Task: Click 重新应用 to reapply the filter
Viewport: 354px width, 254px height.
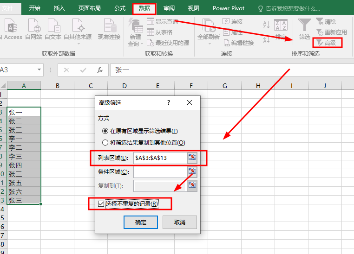Action: point(331,32)
